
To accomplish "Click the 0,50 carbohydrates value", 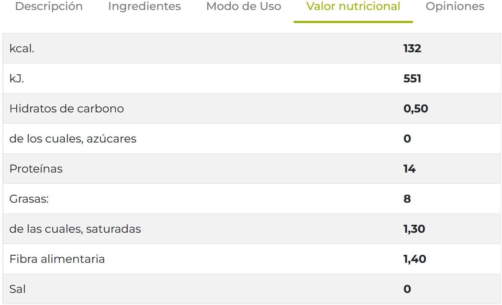I will (x=415, y=109).
